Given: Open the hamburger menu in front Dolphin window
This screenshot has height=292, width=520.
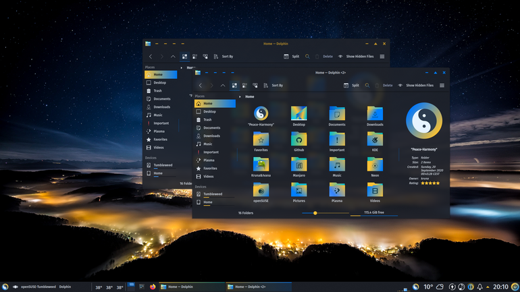Looking at the screenshot, I should tap(442, 86).
